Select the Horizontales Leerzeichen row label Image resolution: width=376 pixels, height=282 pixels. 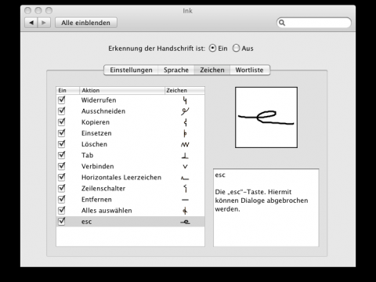tap(121, 177)
